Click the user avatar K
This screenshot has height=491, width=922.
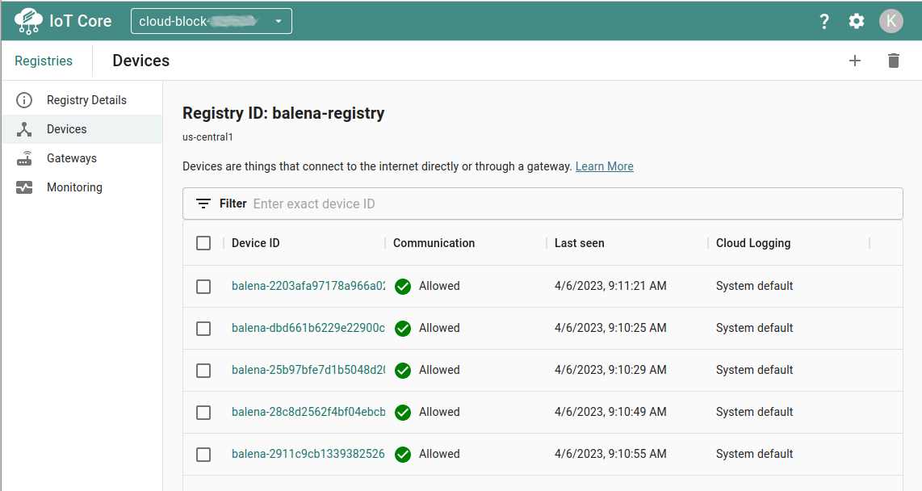click(x=891, y=21)
